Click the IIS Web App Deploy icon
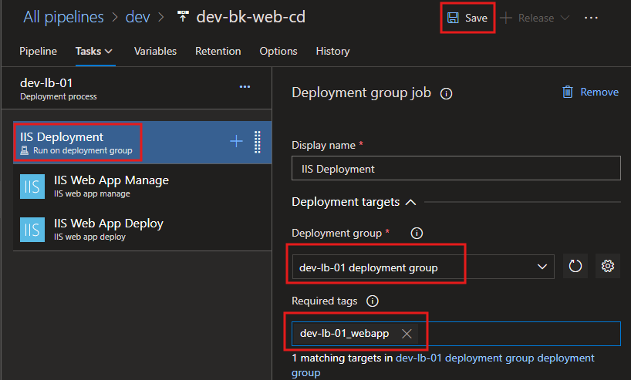The image size is (631, 380). tap(32, 230)
